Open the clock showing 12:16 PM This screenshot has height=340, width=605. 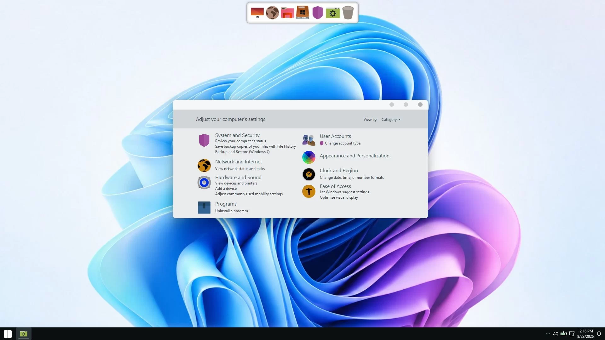pyautogui.click(x=585, y=334)
